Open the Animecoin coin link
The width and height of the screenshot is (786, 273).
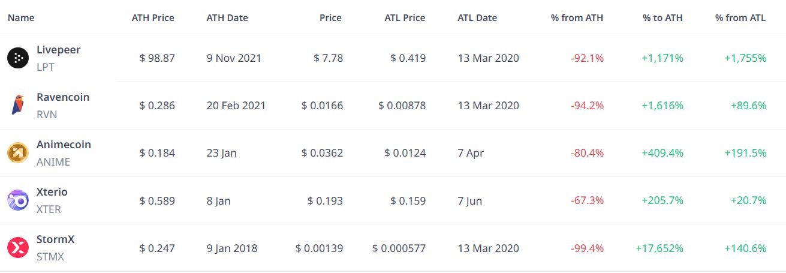(x=64, y=145)
